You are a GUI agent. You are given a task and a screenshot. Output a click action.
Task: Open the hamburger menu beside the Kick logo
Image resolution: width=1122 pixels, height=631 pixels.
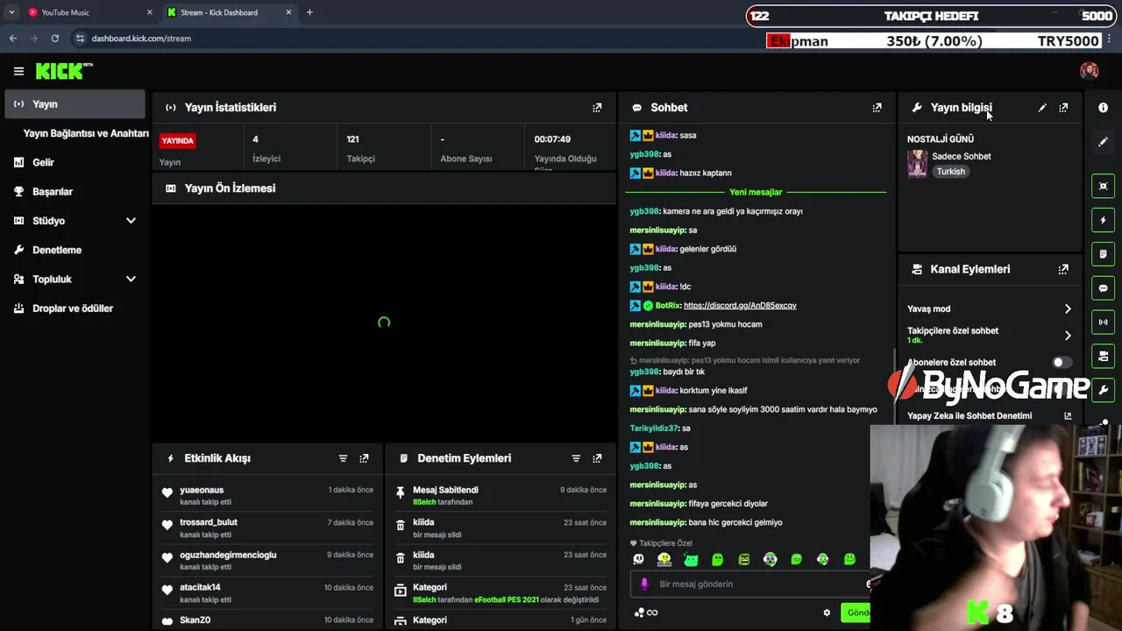(18, 71)
